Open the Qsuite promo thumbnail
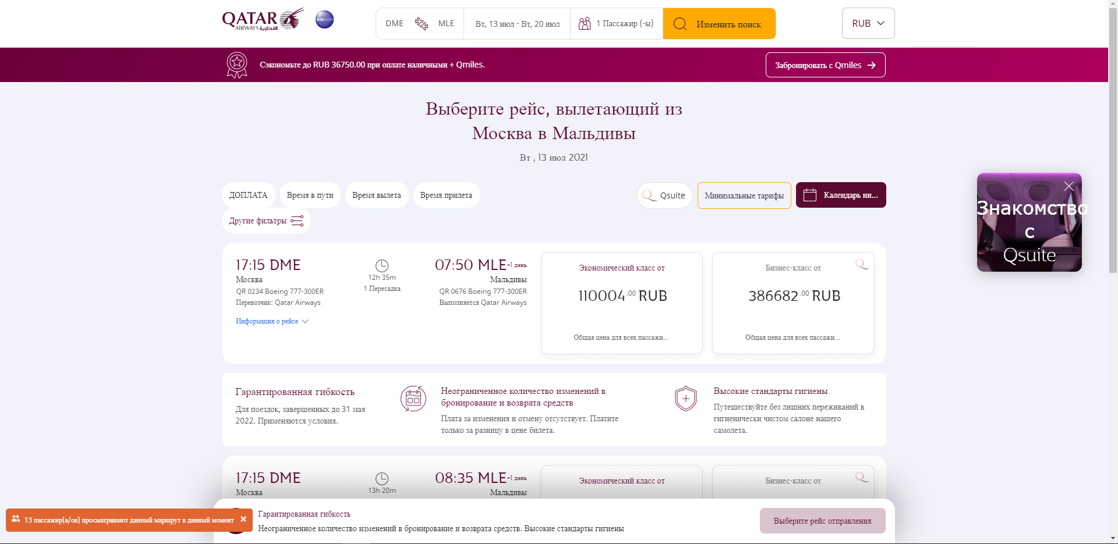 [1029, 222]
